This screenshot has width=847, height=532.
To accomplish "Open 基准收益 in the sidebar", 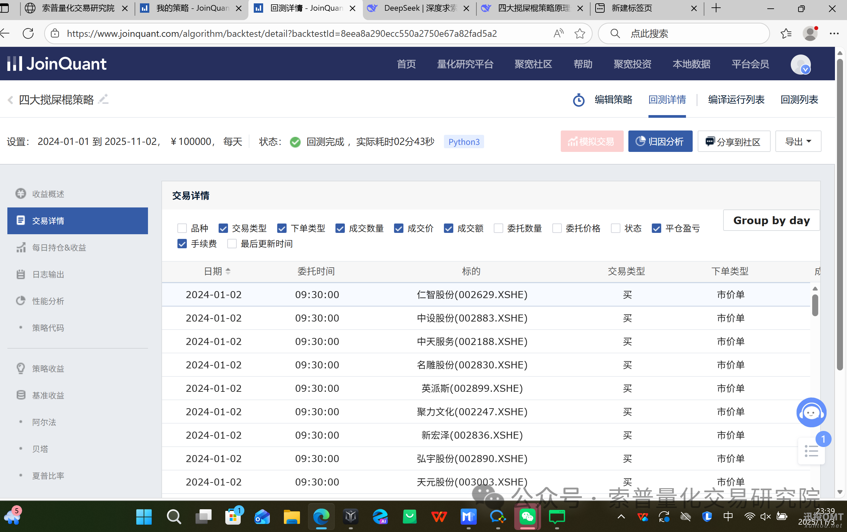I will click(48, 395).
